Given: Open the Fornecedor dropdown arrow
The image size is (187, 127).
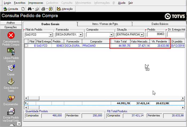Looking at the screenshot, I should tap(81, 35).
